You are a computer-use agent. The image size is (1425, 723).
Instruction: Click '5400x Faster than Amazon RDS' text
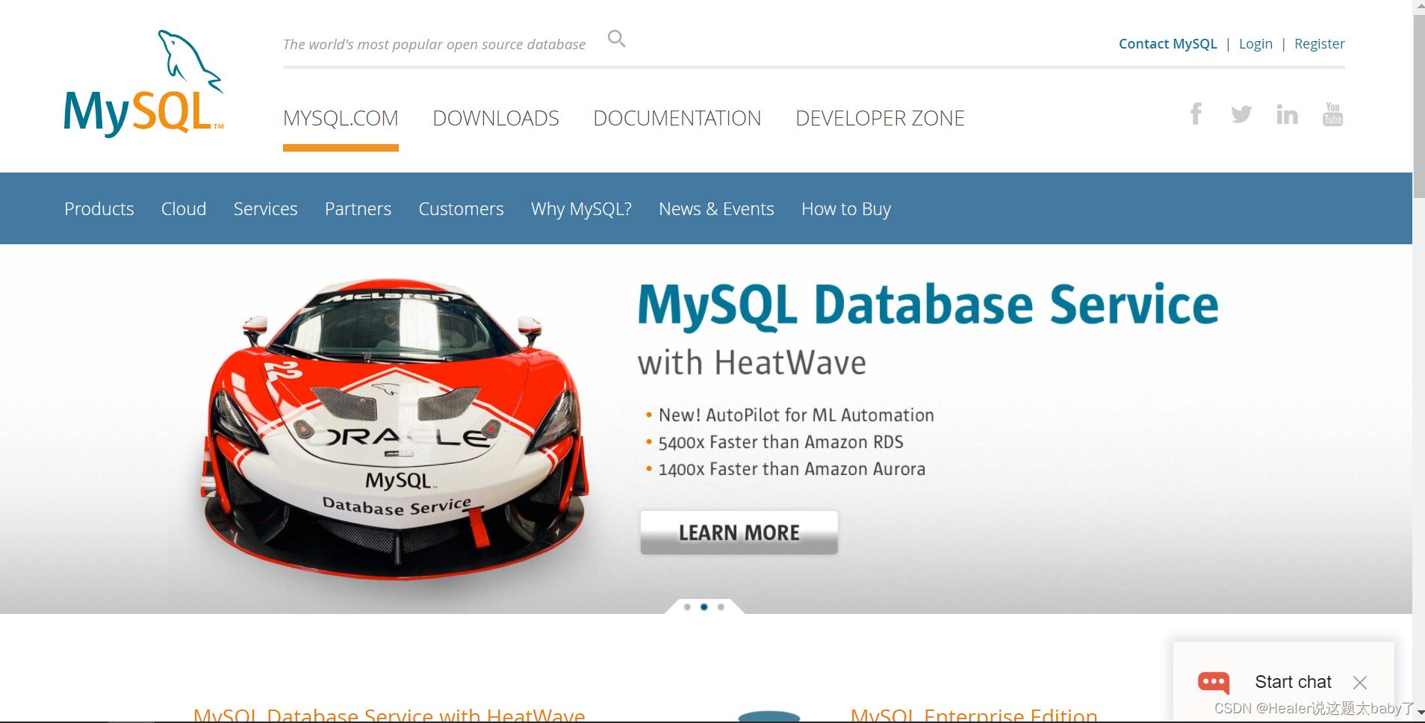point(780,442)
